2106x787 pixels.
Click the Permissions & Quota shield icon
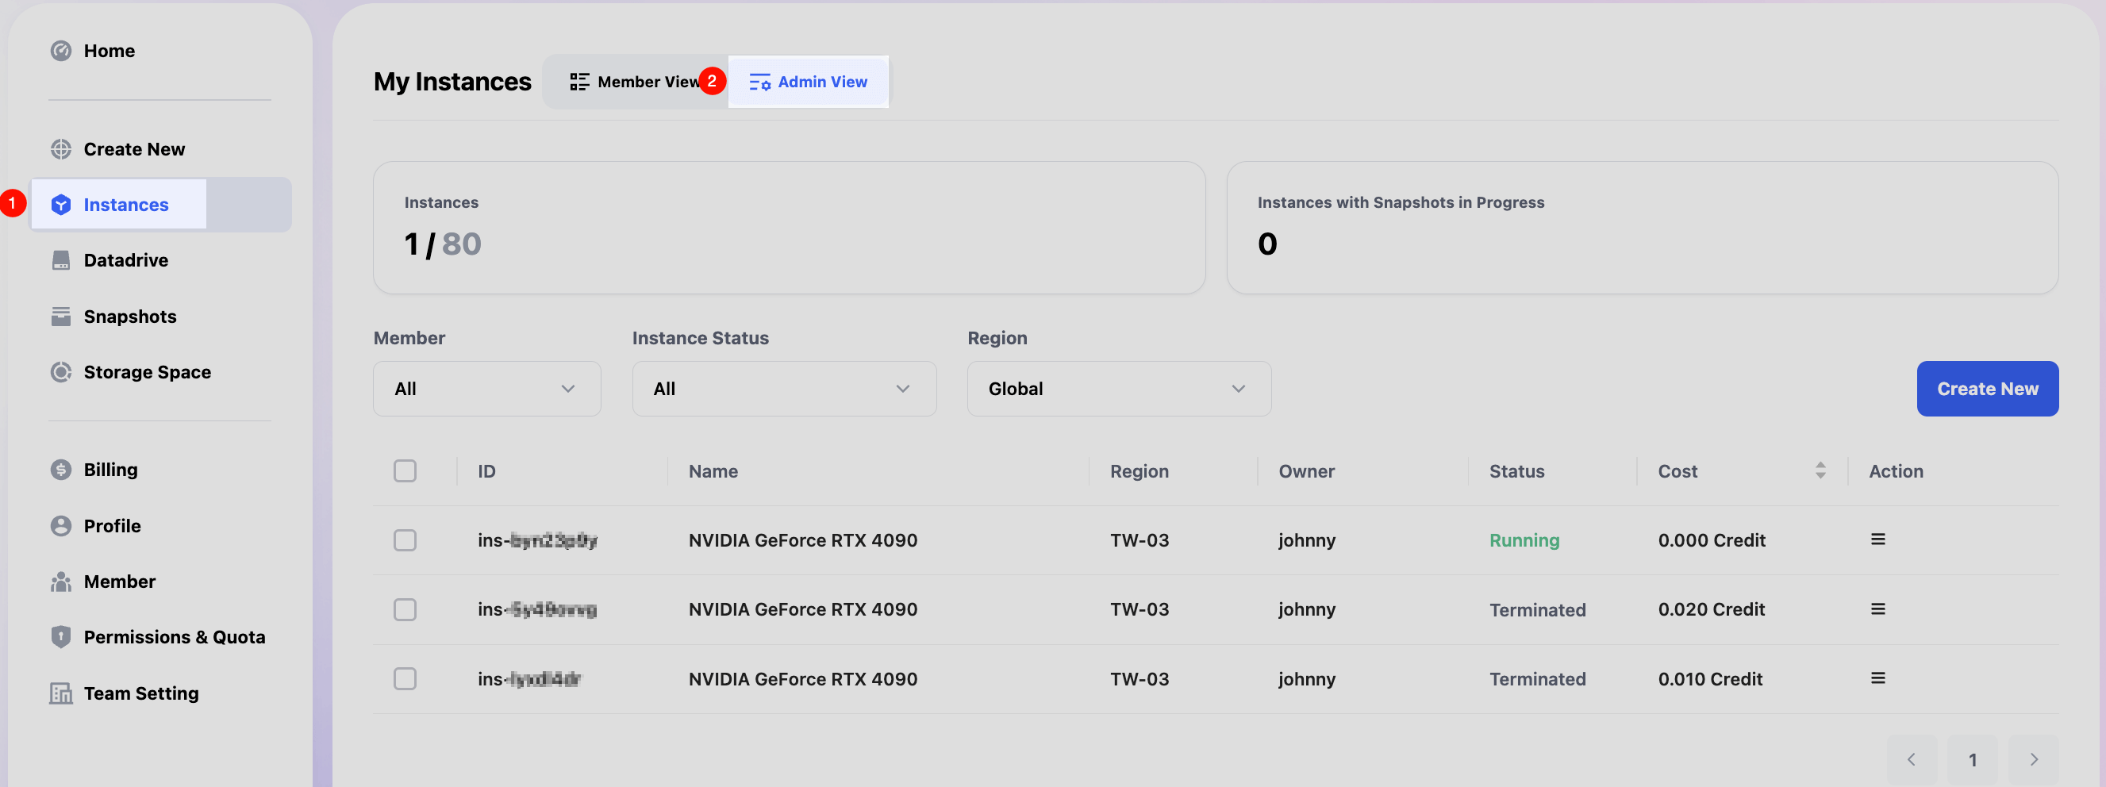pos(60,636)
